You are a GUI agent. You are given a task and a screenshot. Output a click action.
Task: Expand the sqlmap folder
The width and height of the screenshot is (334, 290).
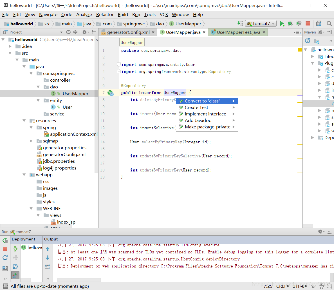(31, 141)
